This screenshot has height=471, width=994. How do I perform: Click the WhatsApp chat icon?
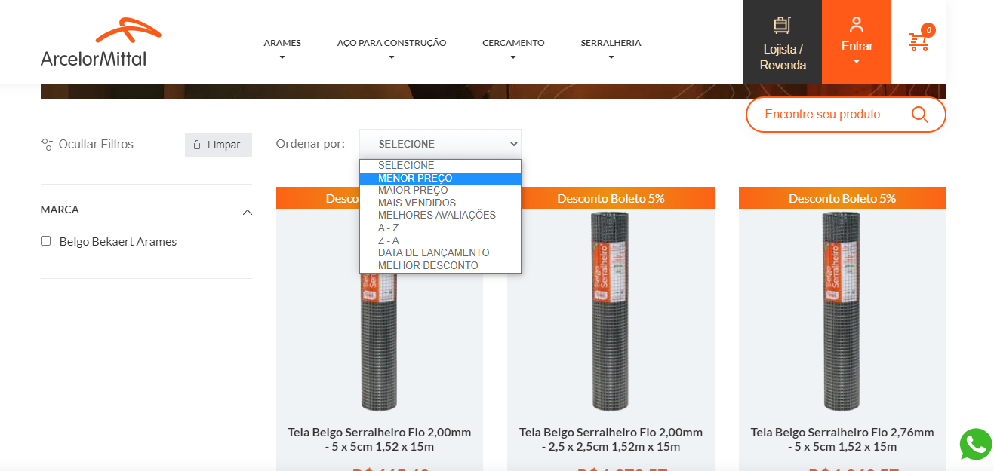pyautogui.click(x=976, y=444)
